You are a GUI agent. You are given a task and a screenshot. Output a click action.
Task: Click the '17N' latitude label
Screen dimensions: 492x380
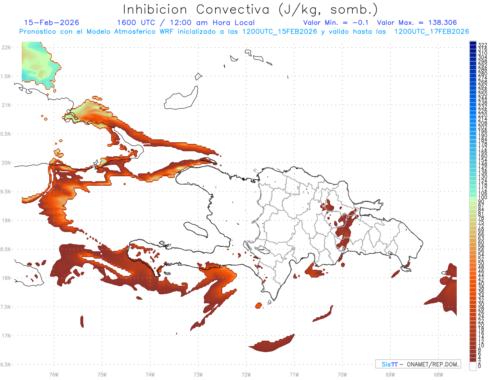(6, 336)
